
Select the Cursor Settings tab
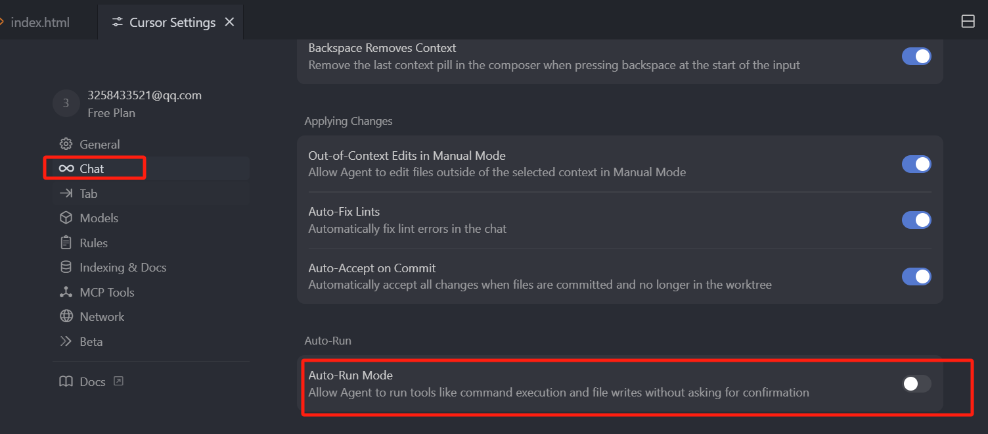coord(171,22)
